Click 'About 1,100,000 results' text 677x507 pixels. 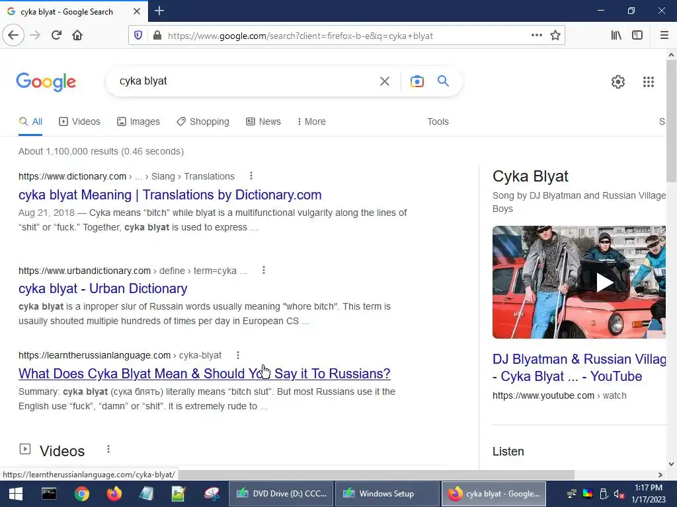click(68, 151)
